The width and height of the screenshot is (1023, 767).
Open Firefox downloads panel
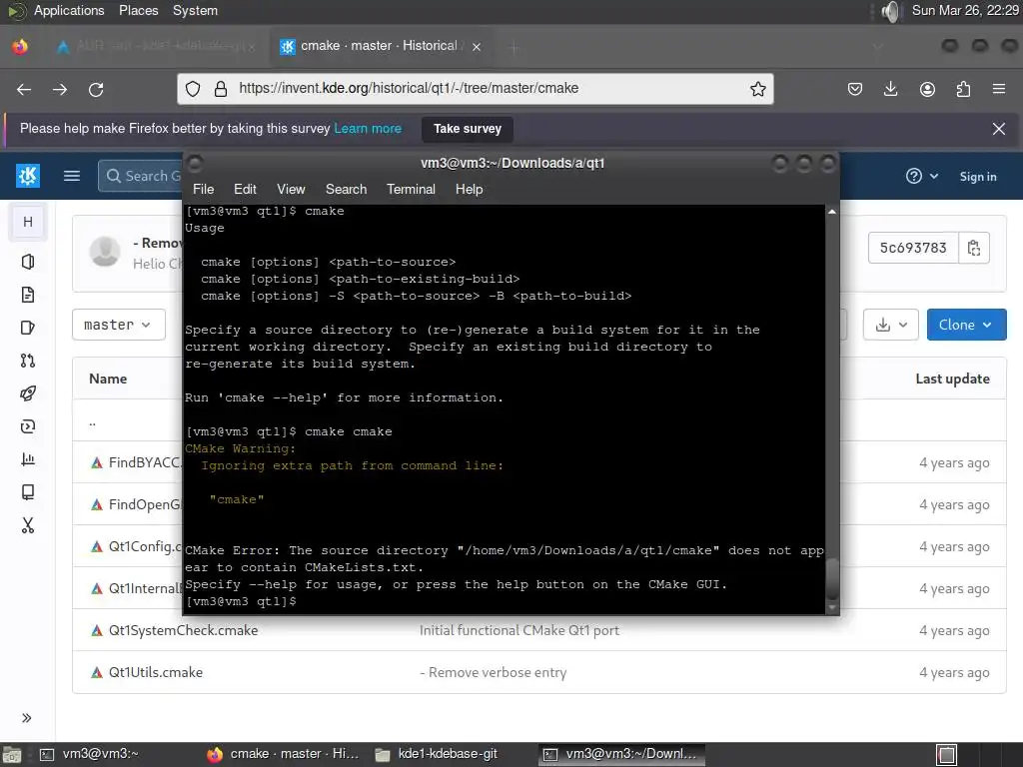[x=890, y=89]
